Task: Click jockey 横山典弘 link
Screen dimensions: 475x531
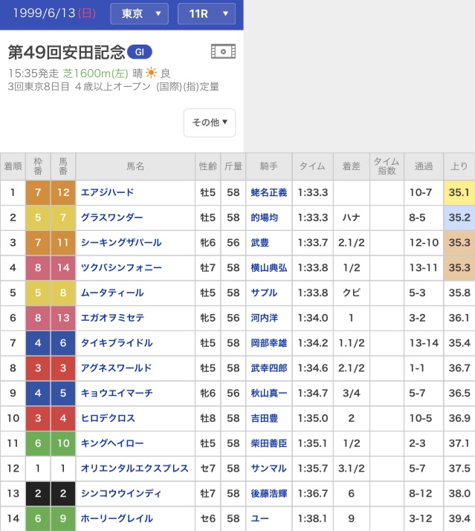Action: tap(268, 268)
